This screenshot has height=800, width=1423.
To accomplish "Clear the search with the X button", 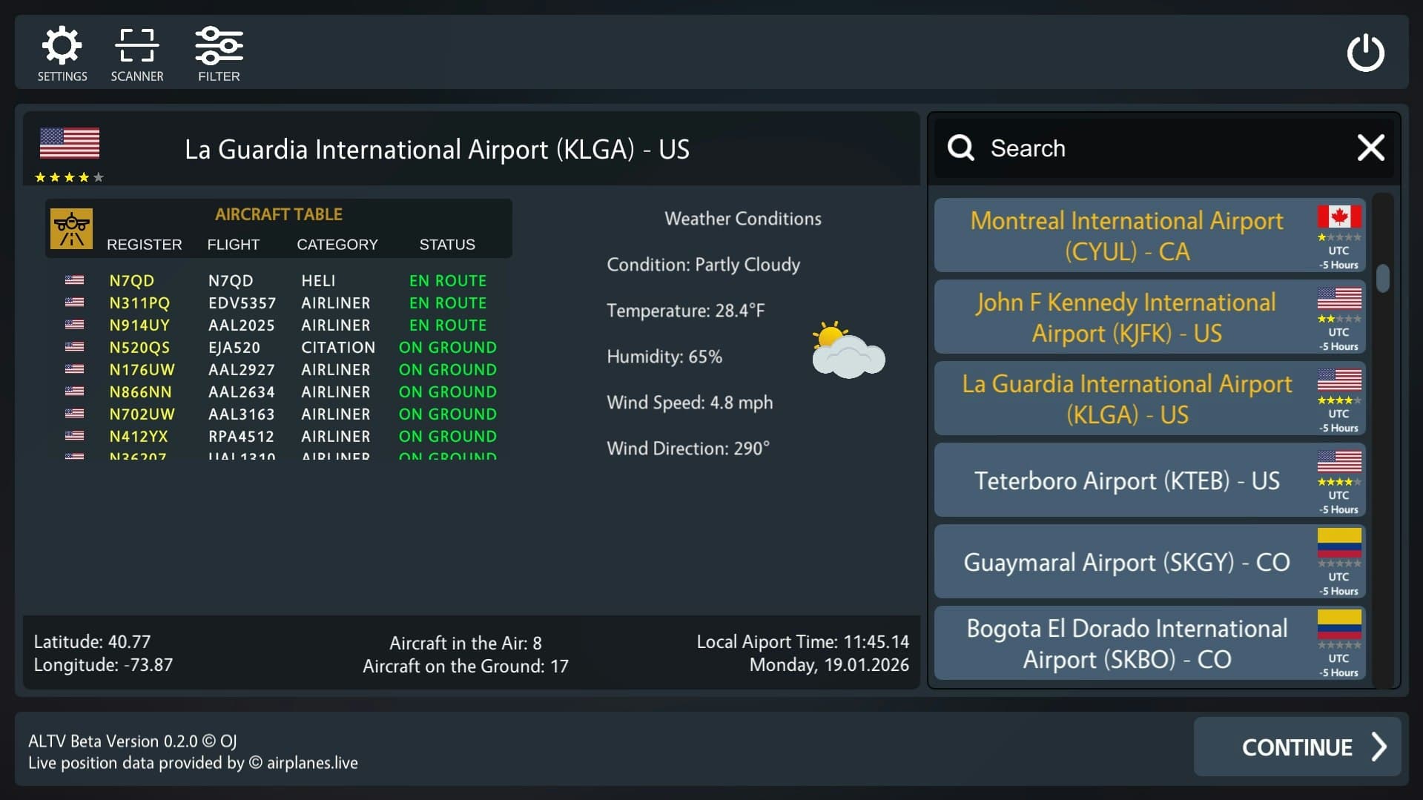I will tap(1370, 148).
